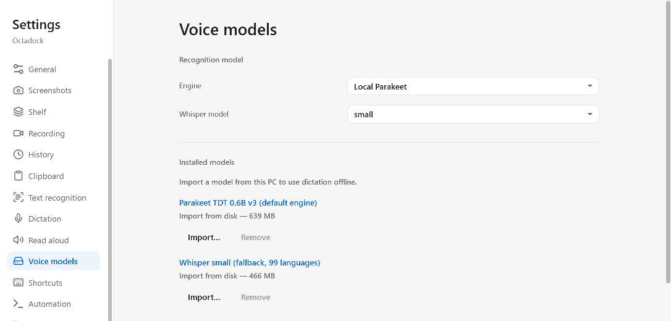
Task: Open the Parakeet TDT 0.6B v3 link
Action: pyautogui.click(x=248, y=202)
